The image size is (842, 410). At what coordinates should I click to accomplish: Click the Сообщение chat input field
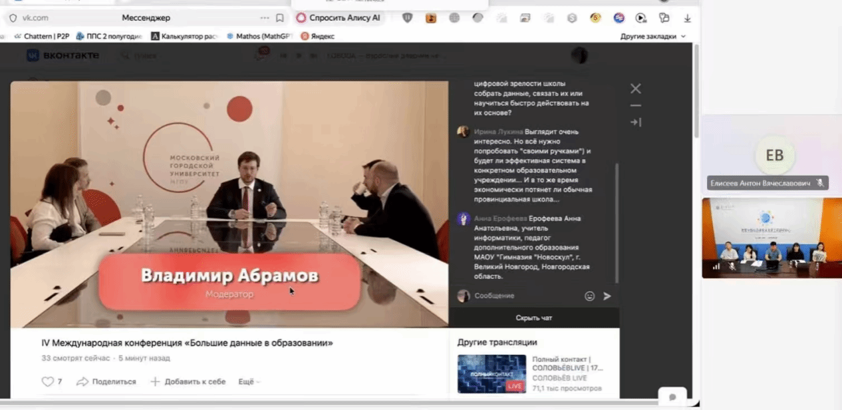525,296
